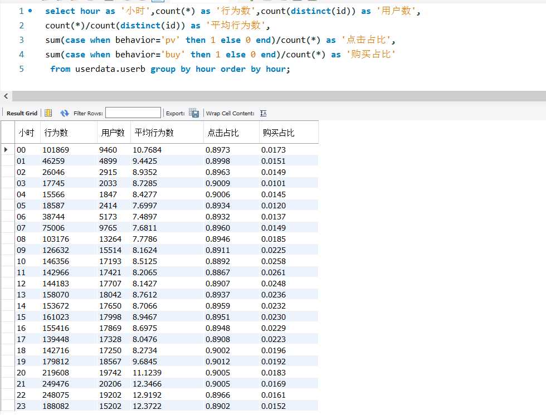Screen dimensions: 546x415
Task: Click line number 5 in the editor gutter
Action: tap(22, 69)
